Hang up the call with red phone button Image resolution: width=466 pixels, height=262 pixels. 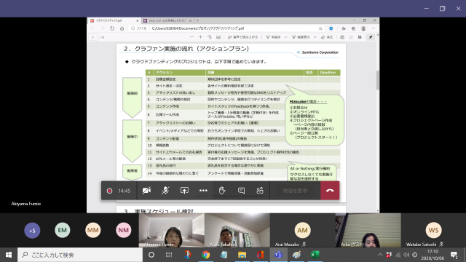pos(330,191)
